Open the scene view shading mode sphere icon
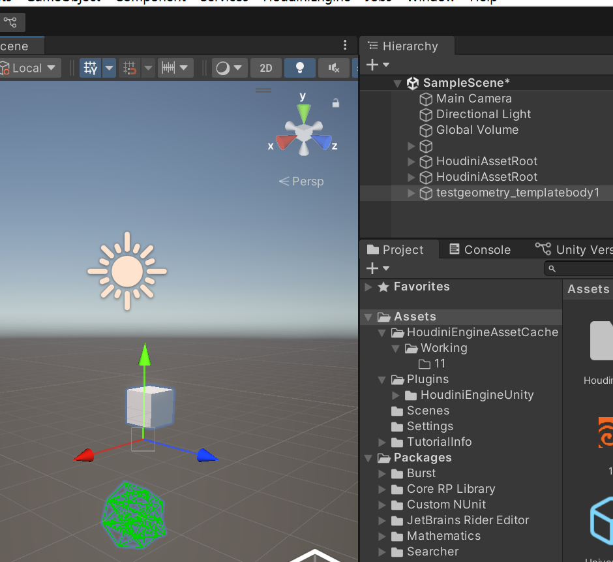 pos(224,67)
